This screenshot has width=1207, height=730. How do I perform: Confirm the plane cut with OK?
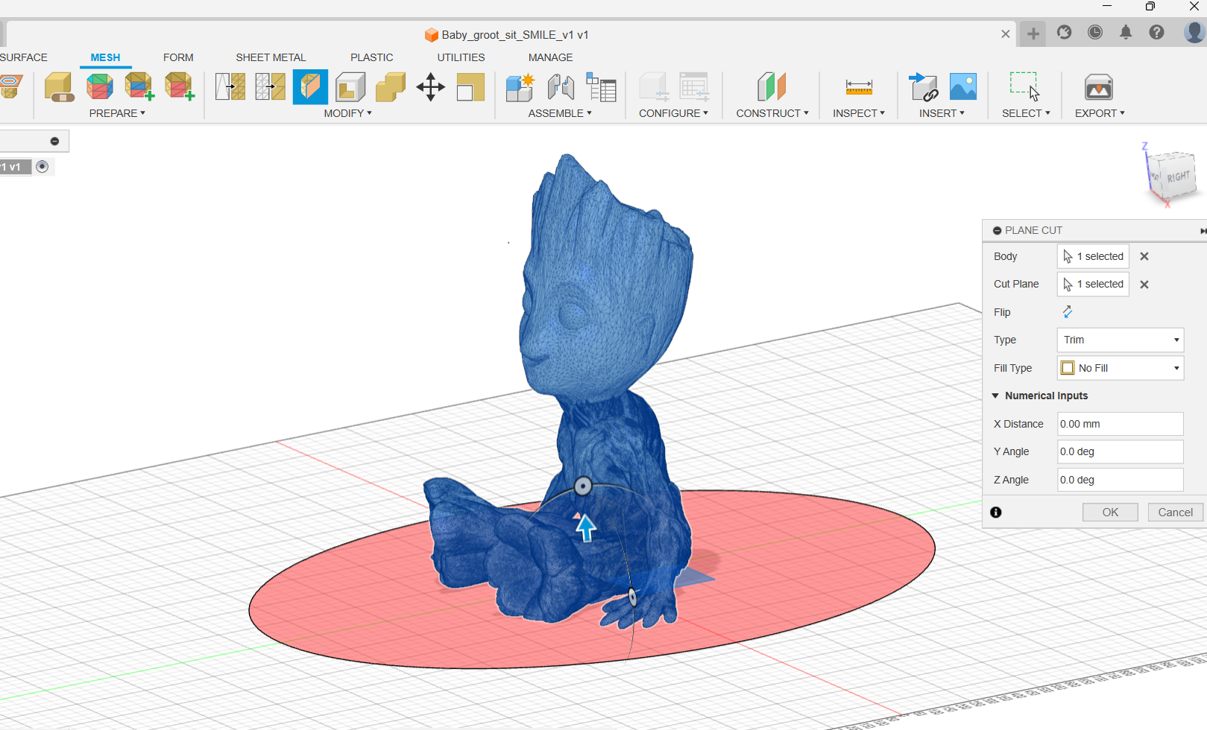click(1110, 512)
